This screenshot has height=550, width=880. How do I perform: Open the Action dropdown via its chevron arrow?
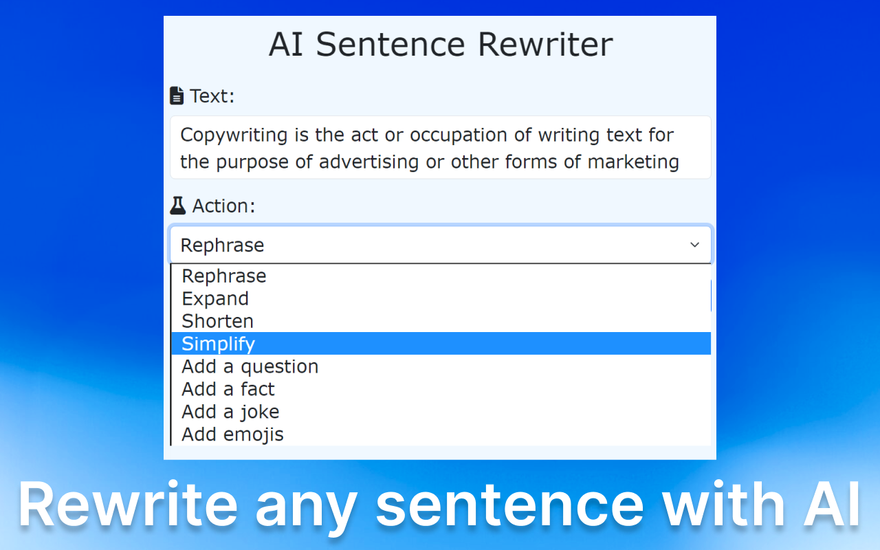693,245
